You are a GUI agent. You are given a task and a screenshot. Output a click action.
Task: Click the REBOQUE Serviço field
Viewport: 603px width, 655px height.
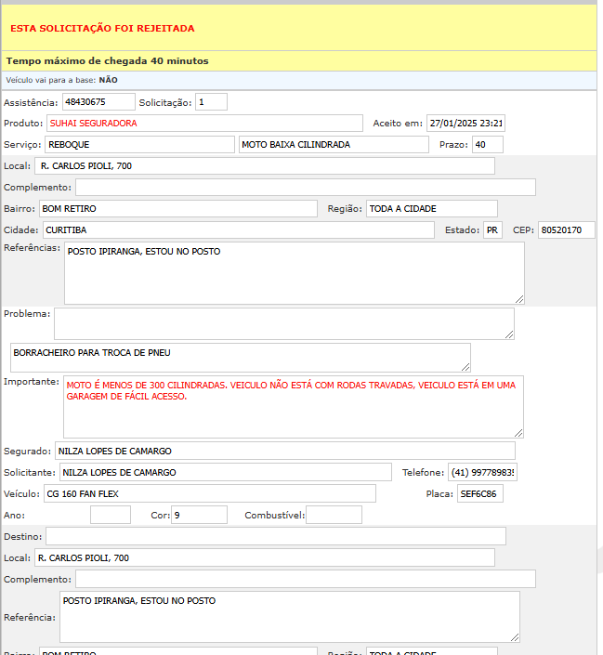(139, 144)
